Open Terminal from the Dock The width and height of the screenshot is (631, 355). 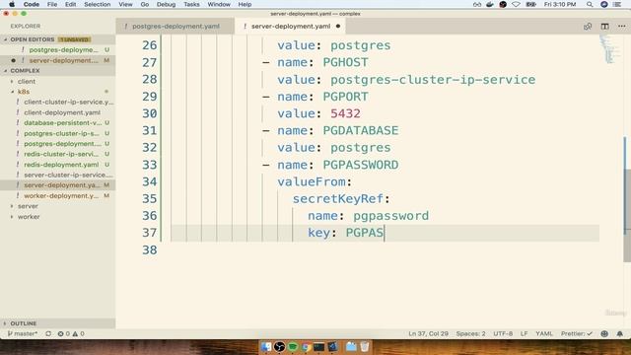point(319,346)
